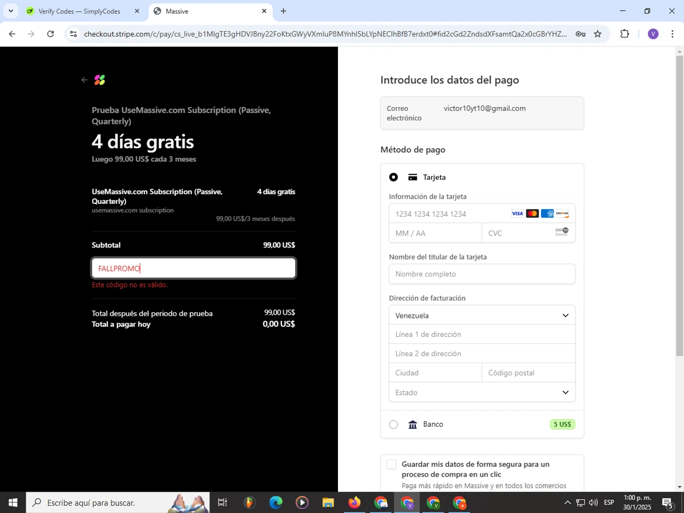Open the Venezuela country dropdown

tap(482, 315)
